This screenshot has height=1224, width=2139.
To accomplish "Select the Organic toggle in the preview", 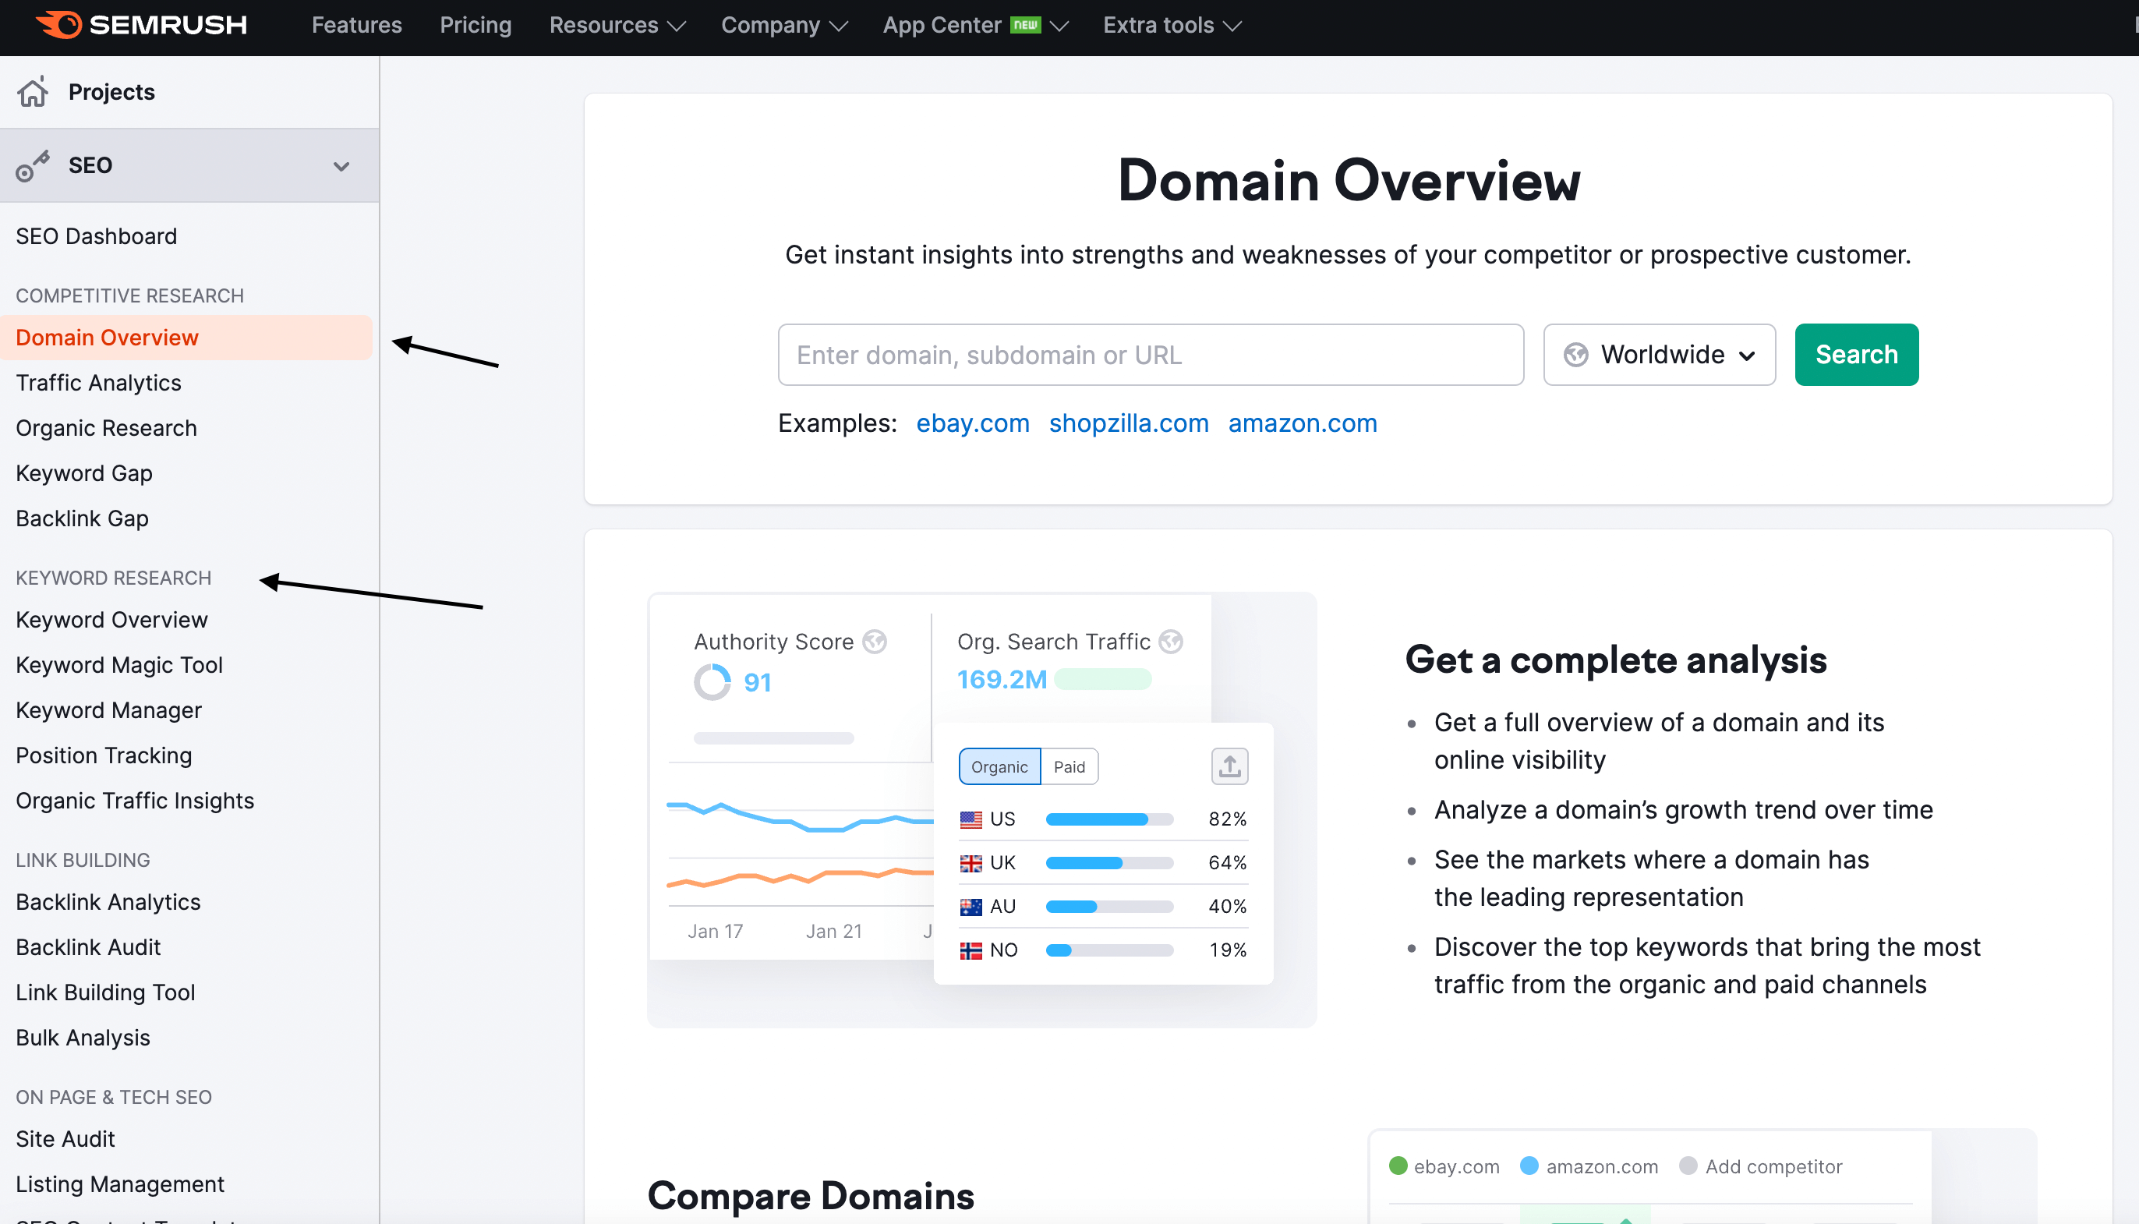I will 999,766.
